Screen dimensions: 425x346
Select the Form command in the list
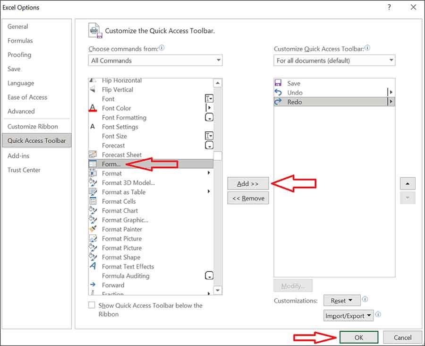pyautogui.click(x=111, y=164)
